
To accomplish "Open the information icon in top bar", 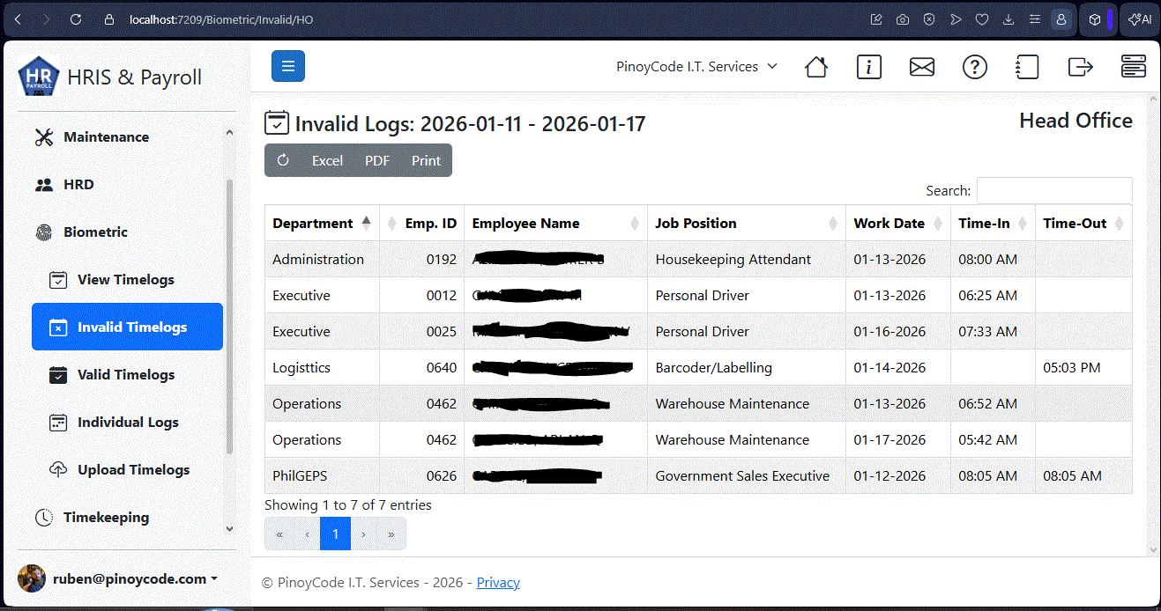I will (x=869, y=67).
